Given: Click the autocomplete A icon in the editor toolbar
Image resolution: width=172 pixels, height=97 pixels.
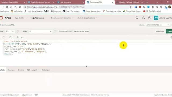Looking at the screenshot, I should [x=22, y=37].
